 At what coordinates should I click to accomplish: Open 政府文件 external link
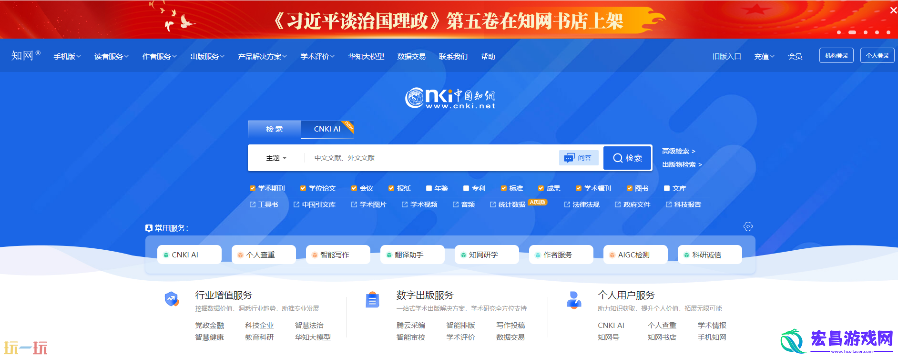(633, 204)
